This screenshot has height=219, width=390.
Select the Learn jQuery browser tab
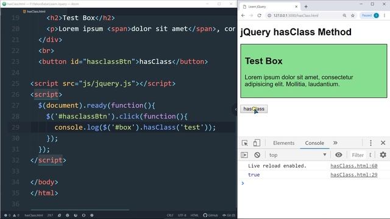click(270, 7)
